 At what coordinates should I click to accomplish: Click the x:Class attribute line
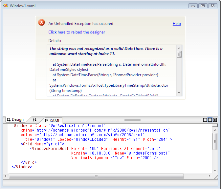(x=58, y=126)
